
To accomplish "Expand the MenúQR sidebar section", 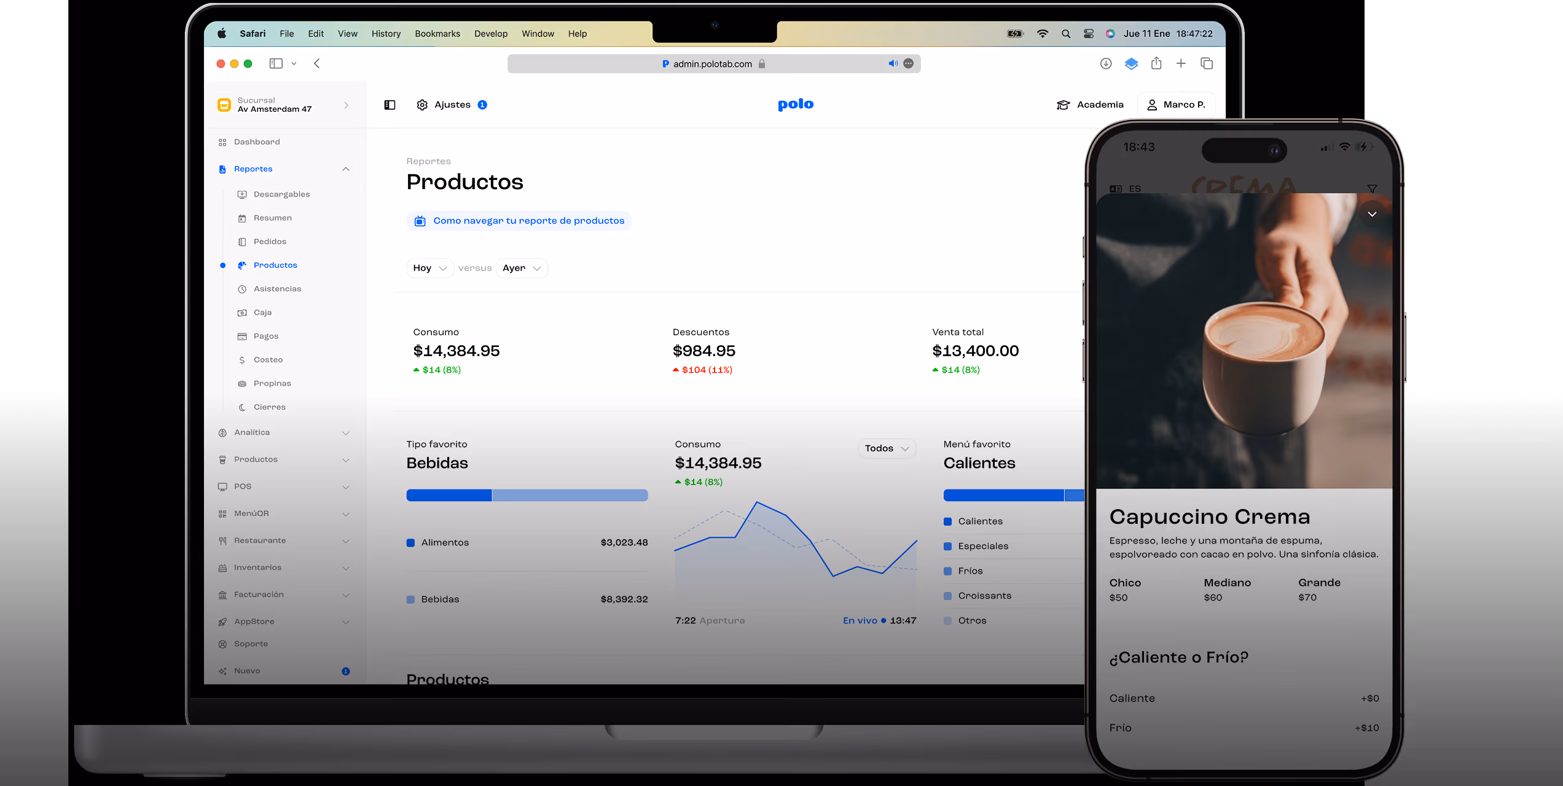I will [346, 514].
